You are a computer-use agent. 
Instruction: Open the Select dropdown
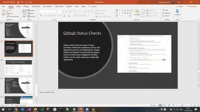click(166, 16)
